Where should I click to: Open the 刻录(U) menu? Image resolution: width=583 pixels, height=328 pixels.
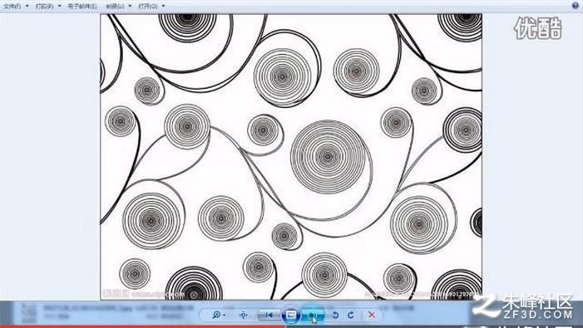(x=115, y=7)
